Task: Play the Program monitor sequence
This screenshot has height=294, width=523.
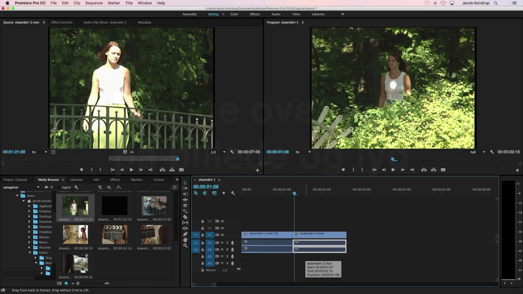Action: click(393, 170)
